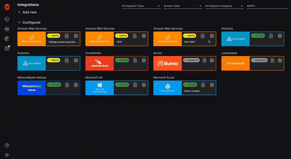Collapse the Configured section
This screenshot has width=291, height=159.
29,22
